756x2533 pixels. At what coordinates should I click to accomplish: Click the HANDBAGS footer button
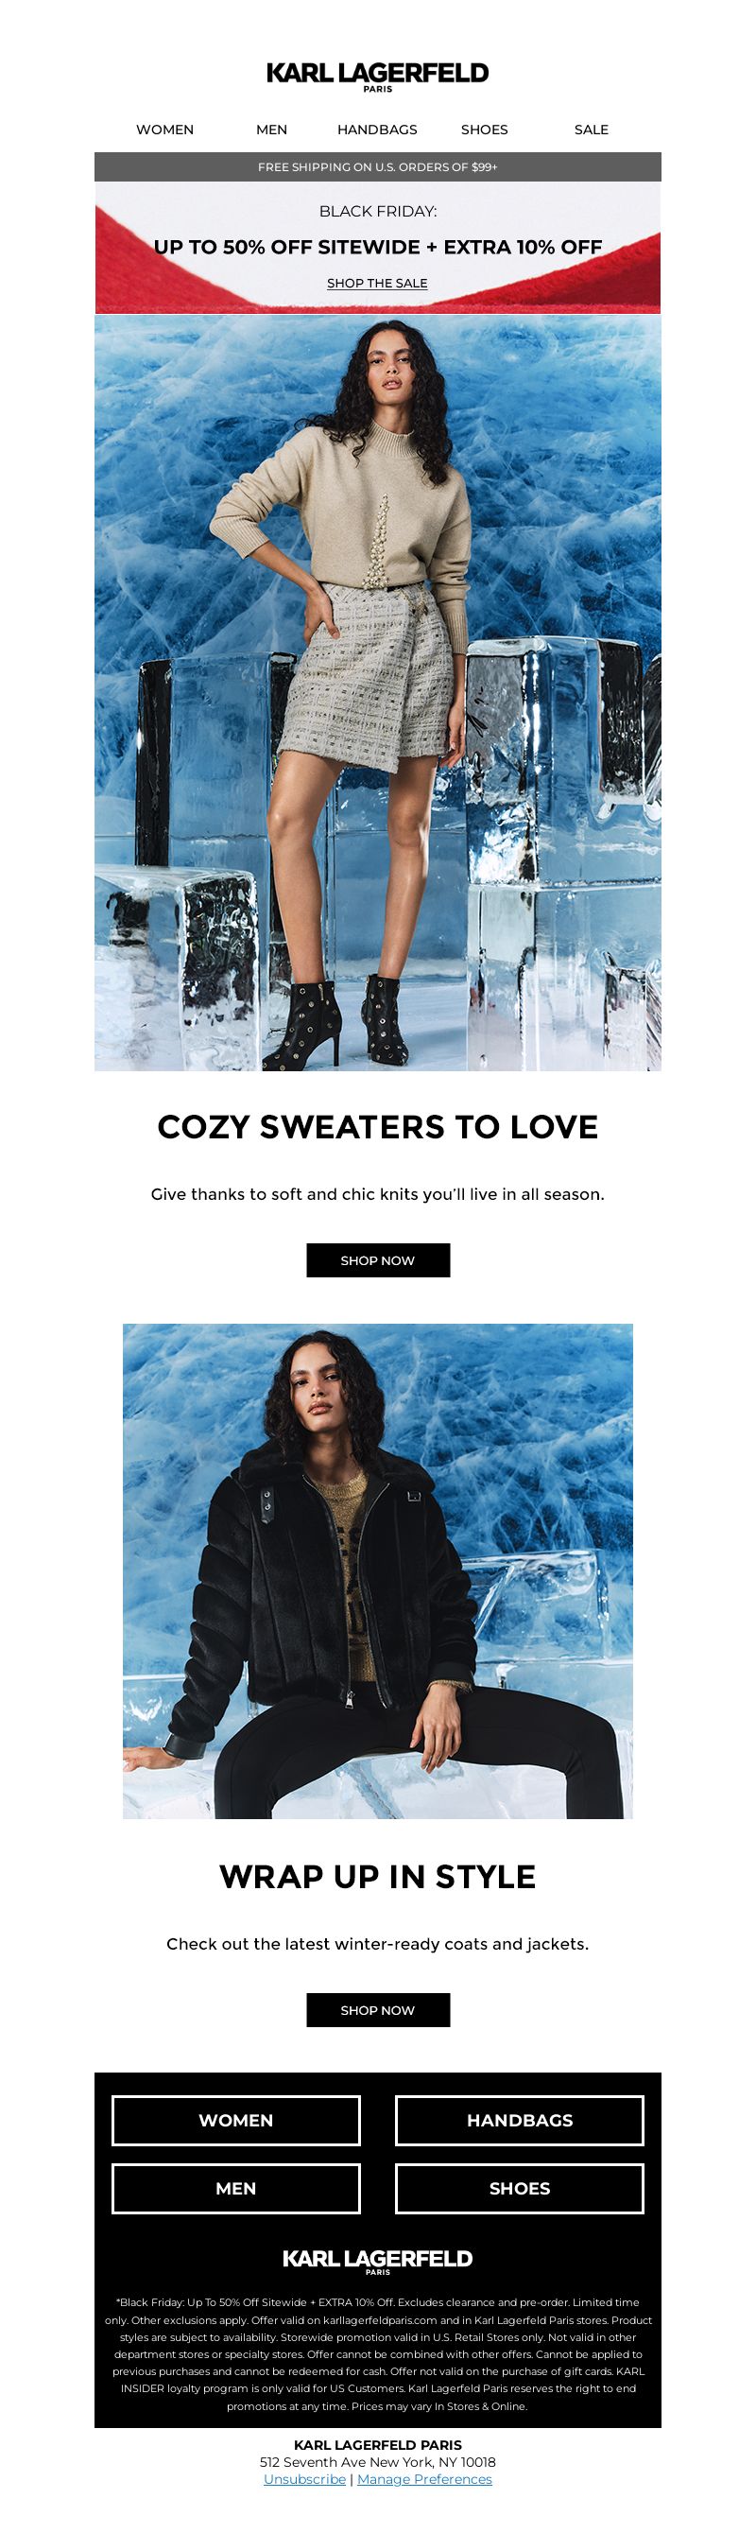[x=519, y=2120]
